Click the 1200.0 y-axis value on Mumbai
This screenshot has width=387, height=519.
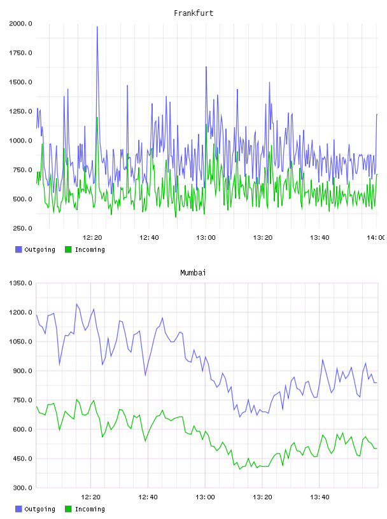20,312
